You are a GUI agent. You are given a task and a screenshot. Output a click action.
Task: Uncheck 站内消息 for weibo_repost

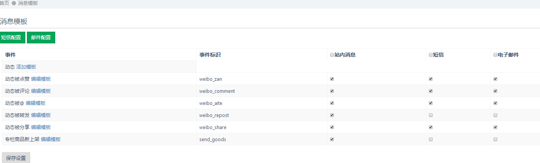332,115
